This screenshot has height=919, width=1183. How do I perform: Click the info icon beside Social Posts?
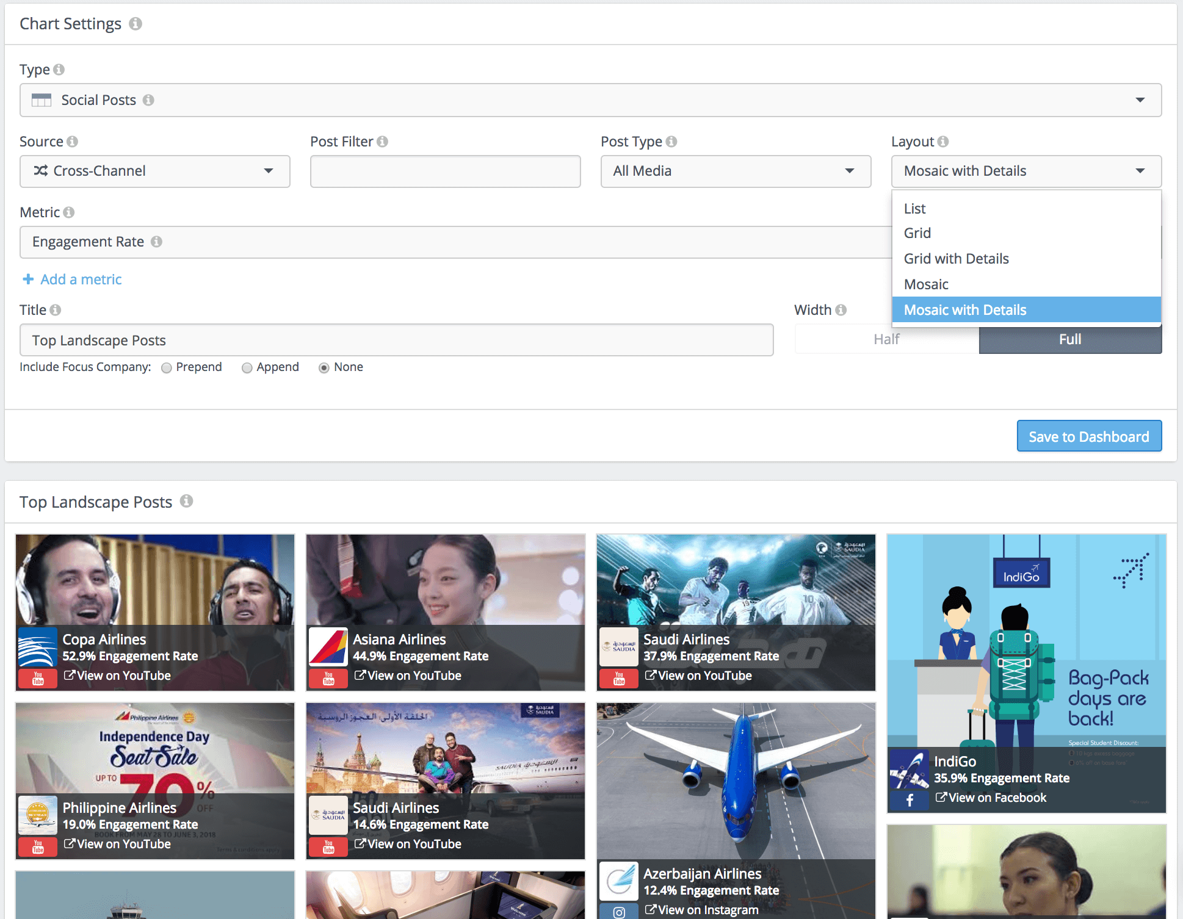click(x=148, y=100)
